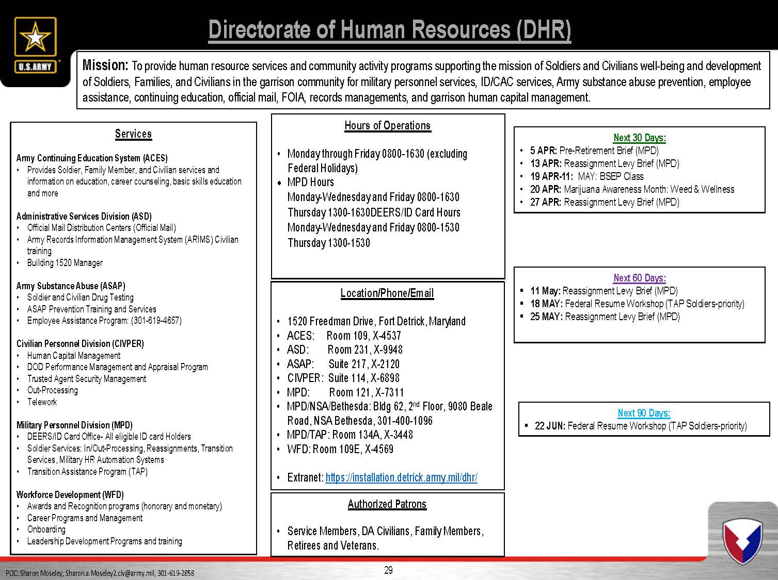
Task: Click 13 APR Reassignment Levy Brief entry
Action: 605,163
